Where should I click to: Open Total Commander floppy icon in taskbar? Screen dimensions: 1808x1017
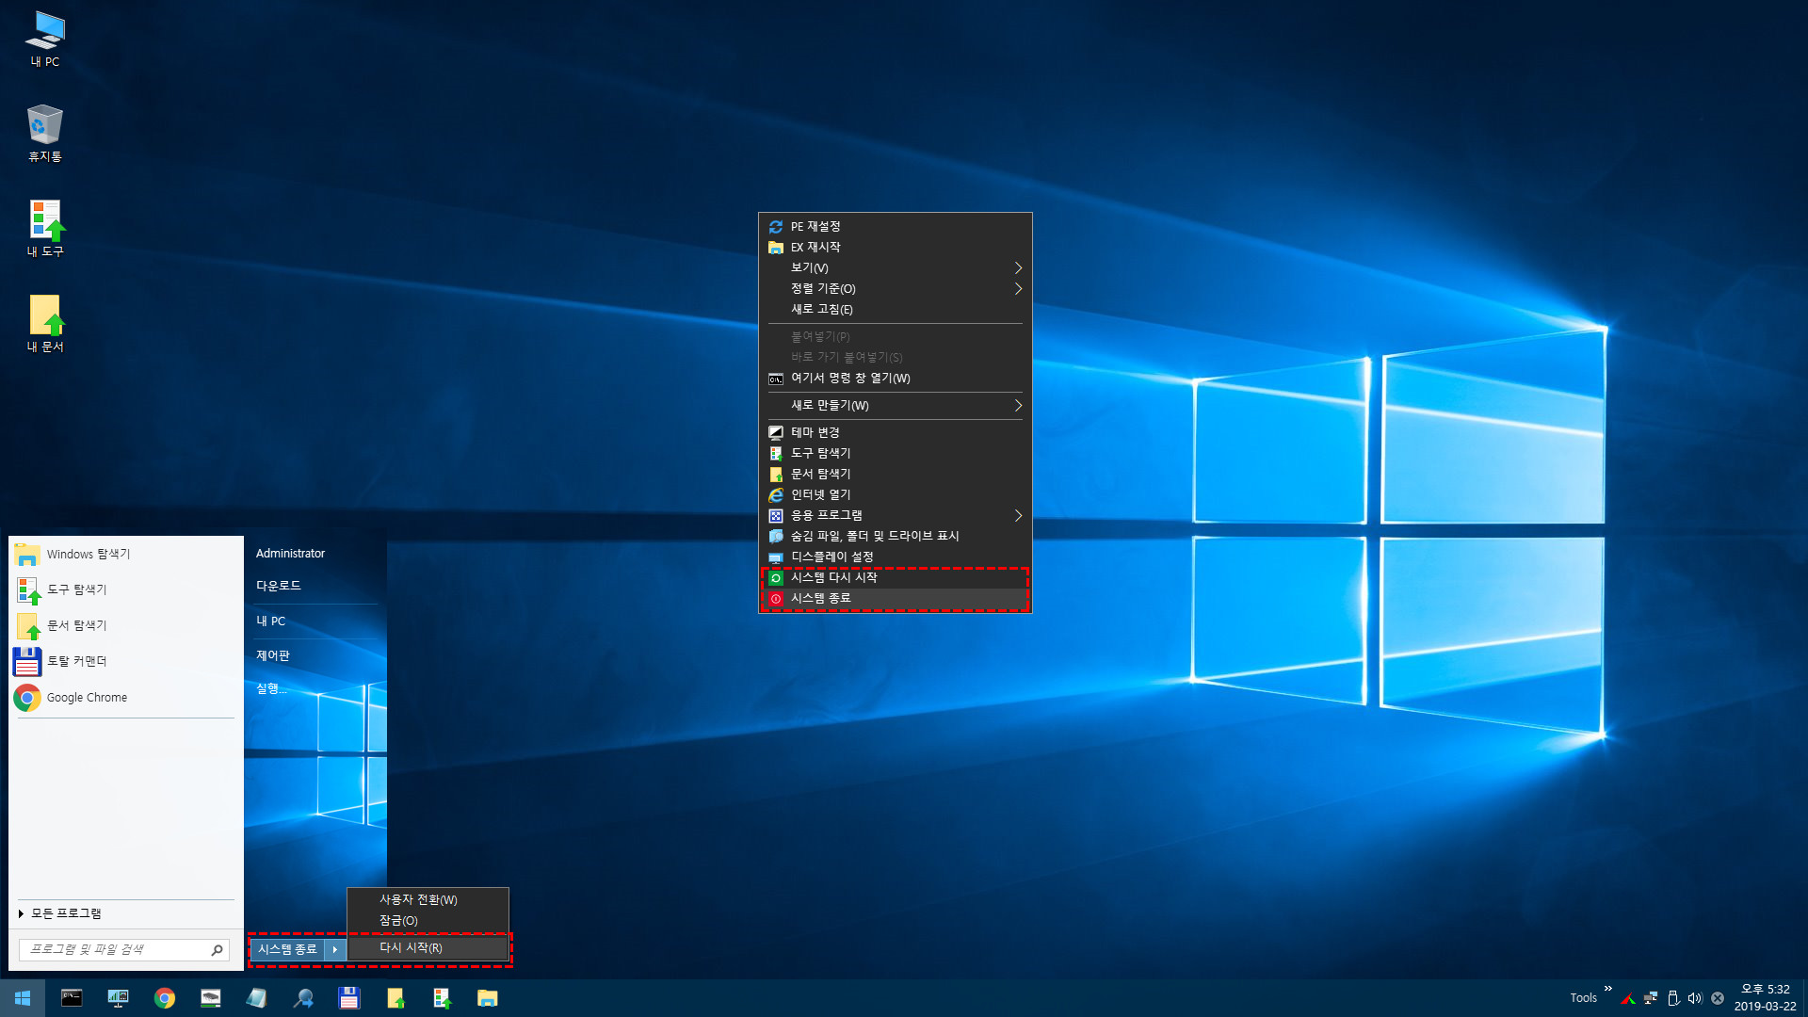(348, 998)
